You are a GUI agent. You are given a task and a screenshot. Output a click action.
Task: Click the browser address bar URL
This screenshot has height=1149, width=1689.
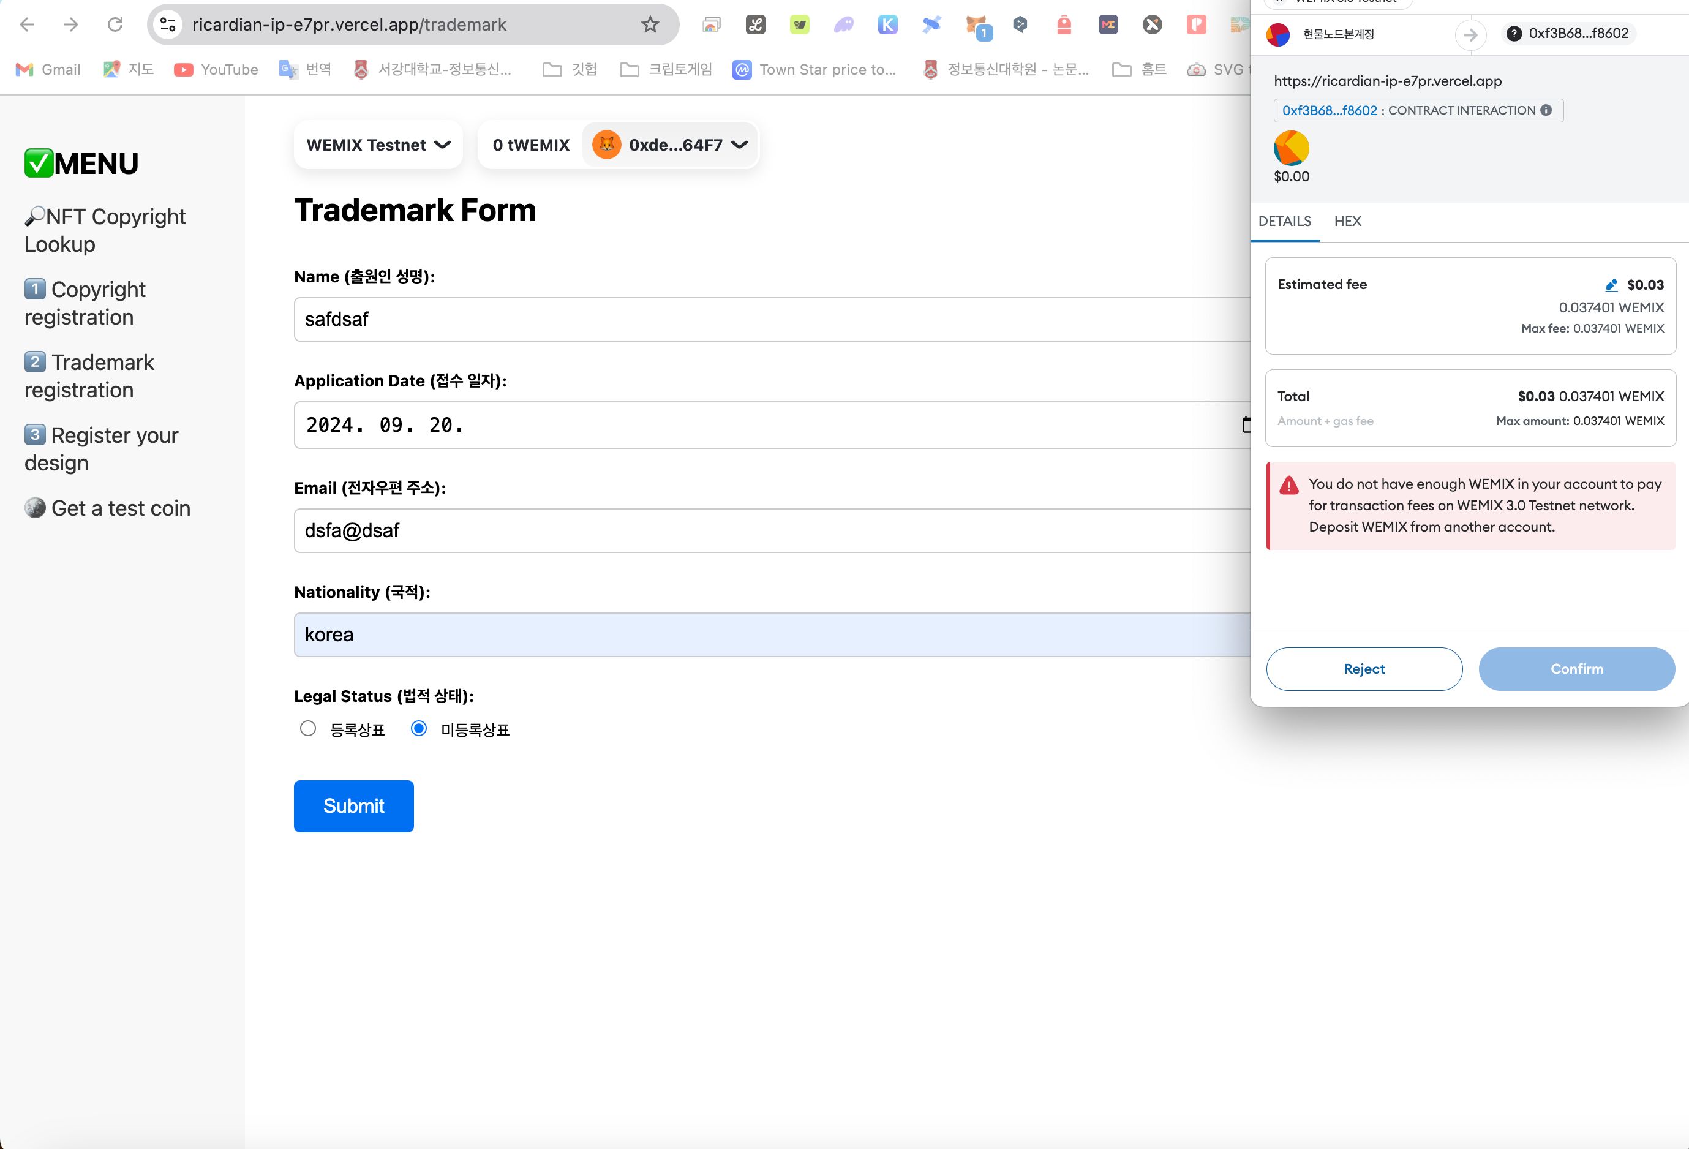point(349,24)
